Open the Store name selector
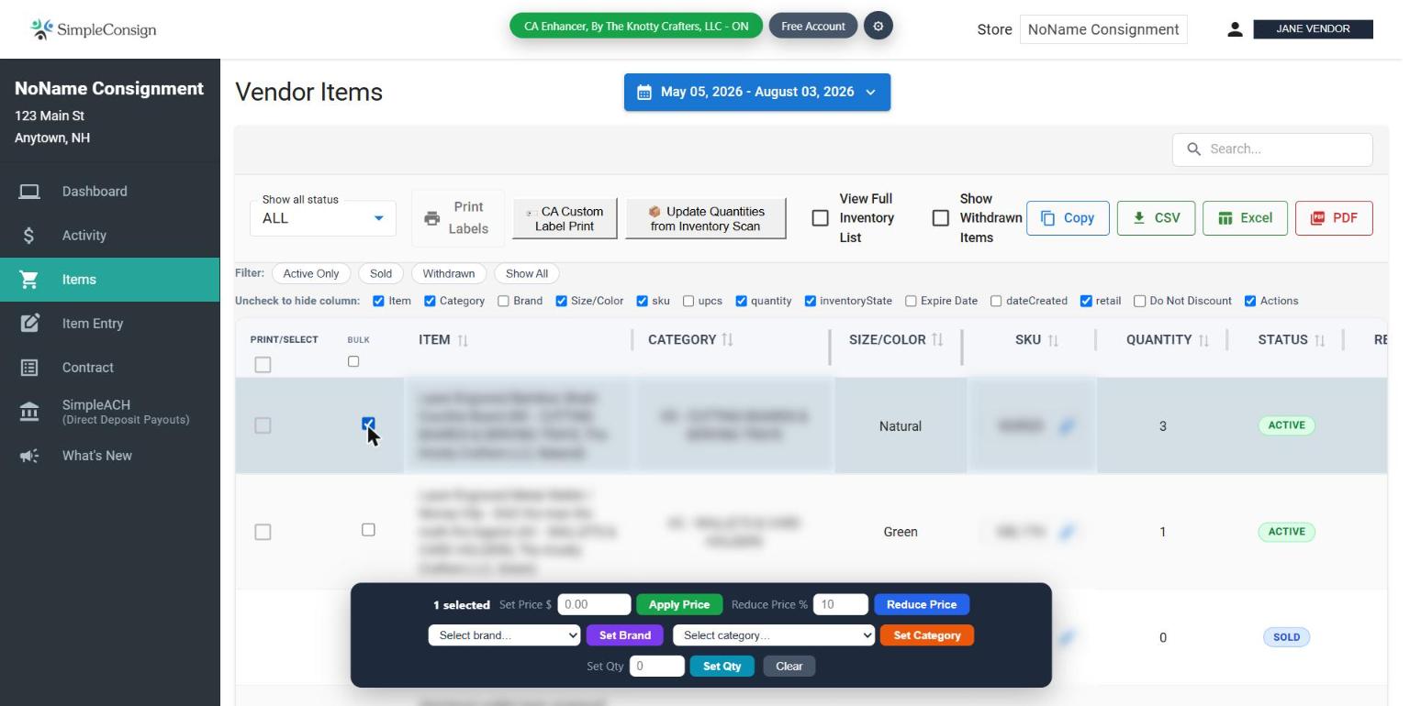 [1103, 29]
